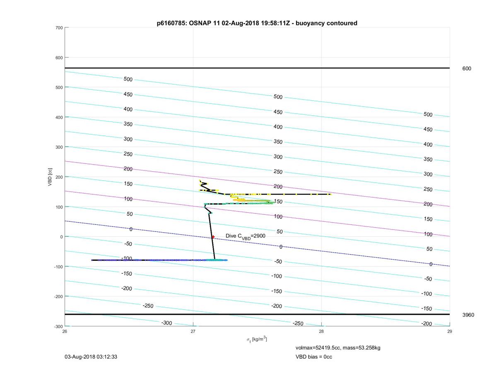This screenshot has height=367, width=497.
Task: Click the thick black horizontal line near 560 cc
Action: (x=257, y=68)
